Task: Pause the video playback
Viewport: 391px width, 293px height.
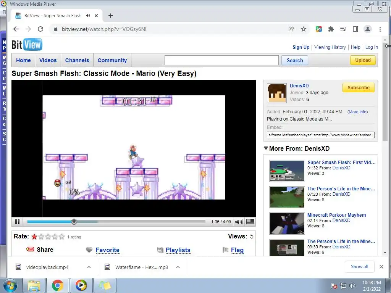Action: [x=17, y=222]
